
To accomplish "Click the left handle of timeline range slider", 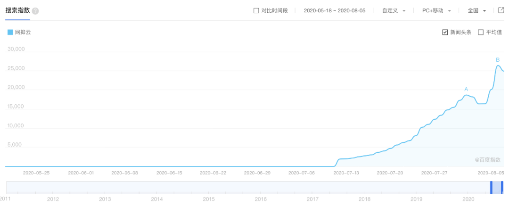I will (491, 187).
